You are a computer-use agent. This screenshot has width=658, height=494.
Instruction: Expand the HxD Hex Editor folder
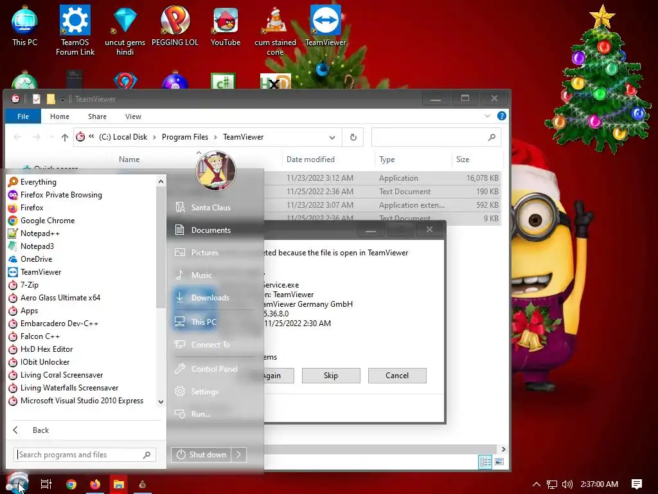tap(46, 349)
